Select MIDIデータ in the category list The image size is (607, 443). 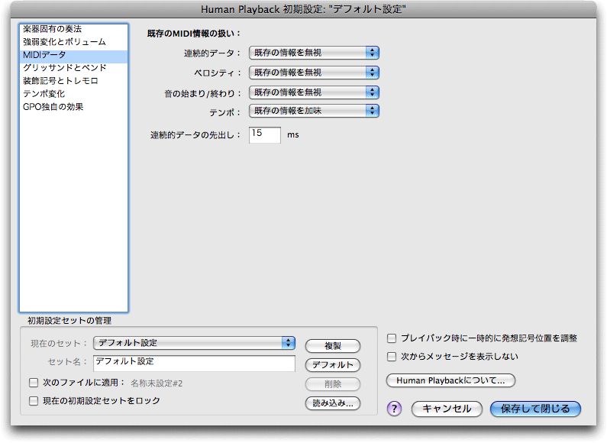[x=73, y=55]
